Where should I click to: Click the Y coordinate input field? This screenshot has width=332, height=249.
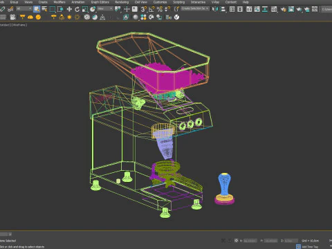[x=270, y=241]
